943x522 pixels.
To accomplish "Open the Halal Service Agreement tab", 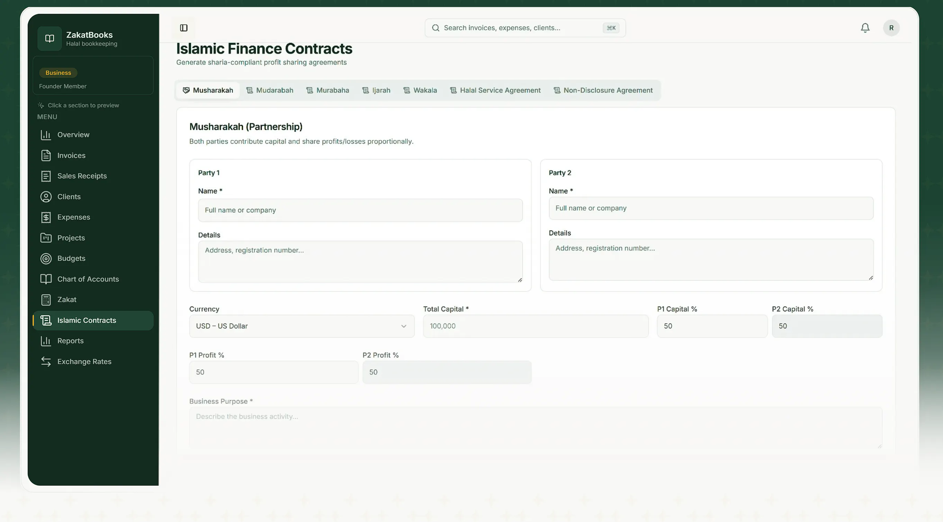I will point(495,90).
